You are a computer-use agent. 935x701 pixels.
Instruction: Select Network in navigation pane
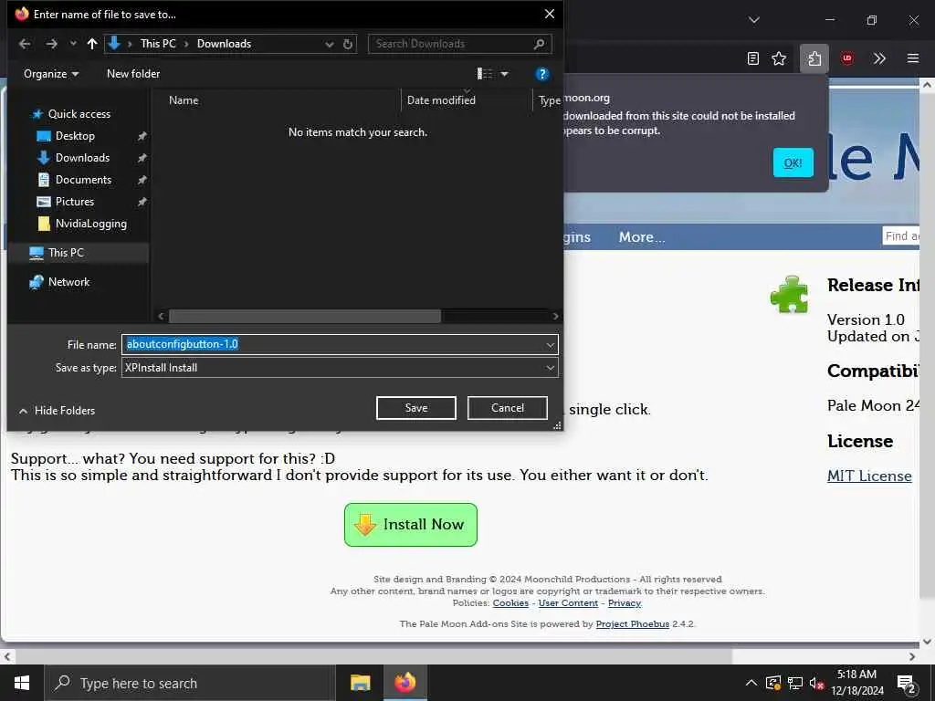(68, 282)
